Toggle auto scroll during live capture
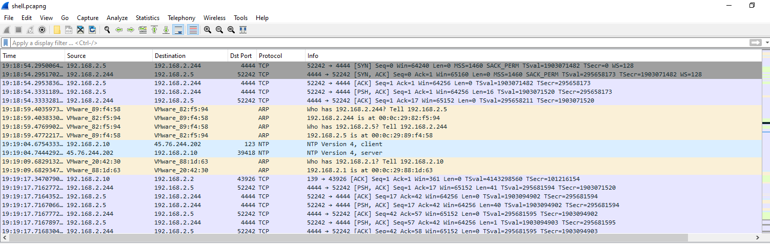Screen dimensions: 770x244 point(178,30)
